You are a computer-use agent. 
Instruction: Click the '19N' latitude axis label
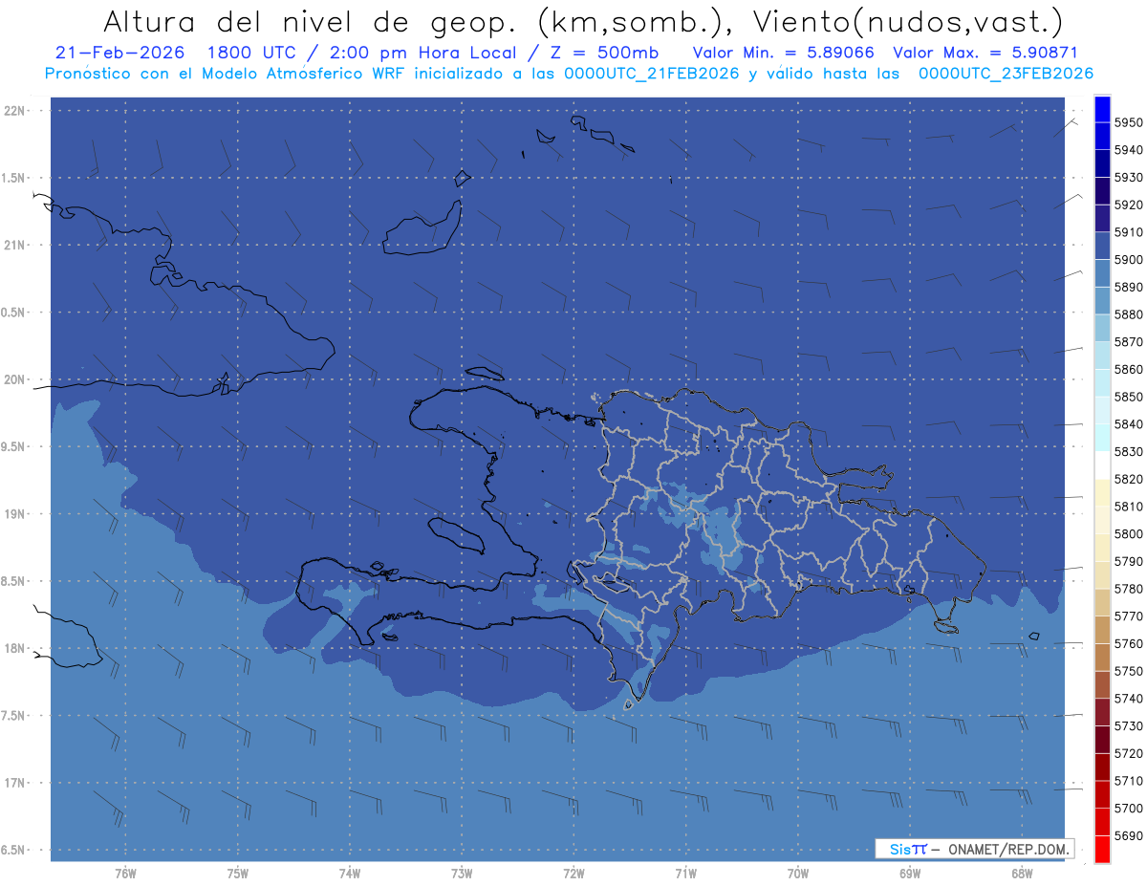pyautogui.click(x=15, y=514)
